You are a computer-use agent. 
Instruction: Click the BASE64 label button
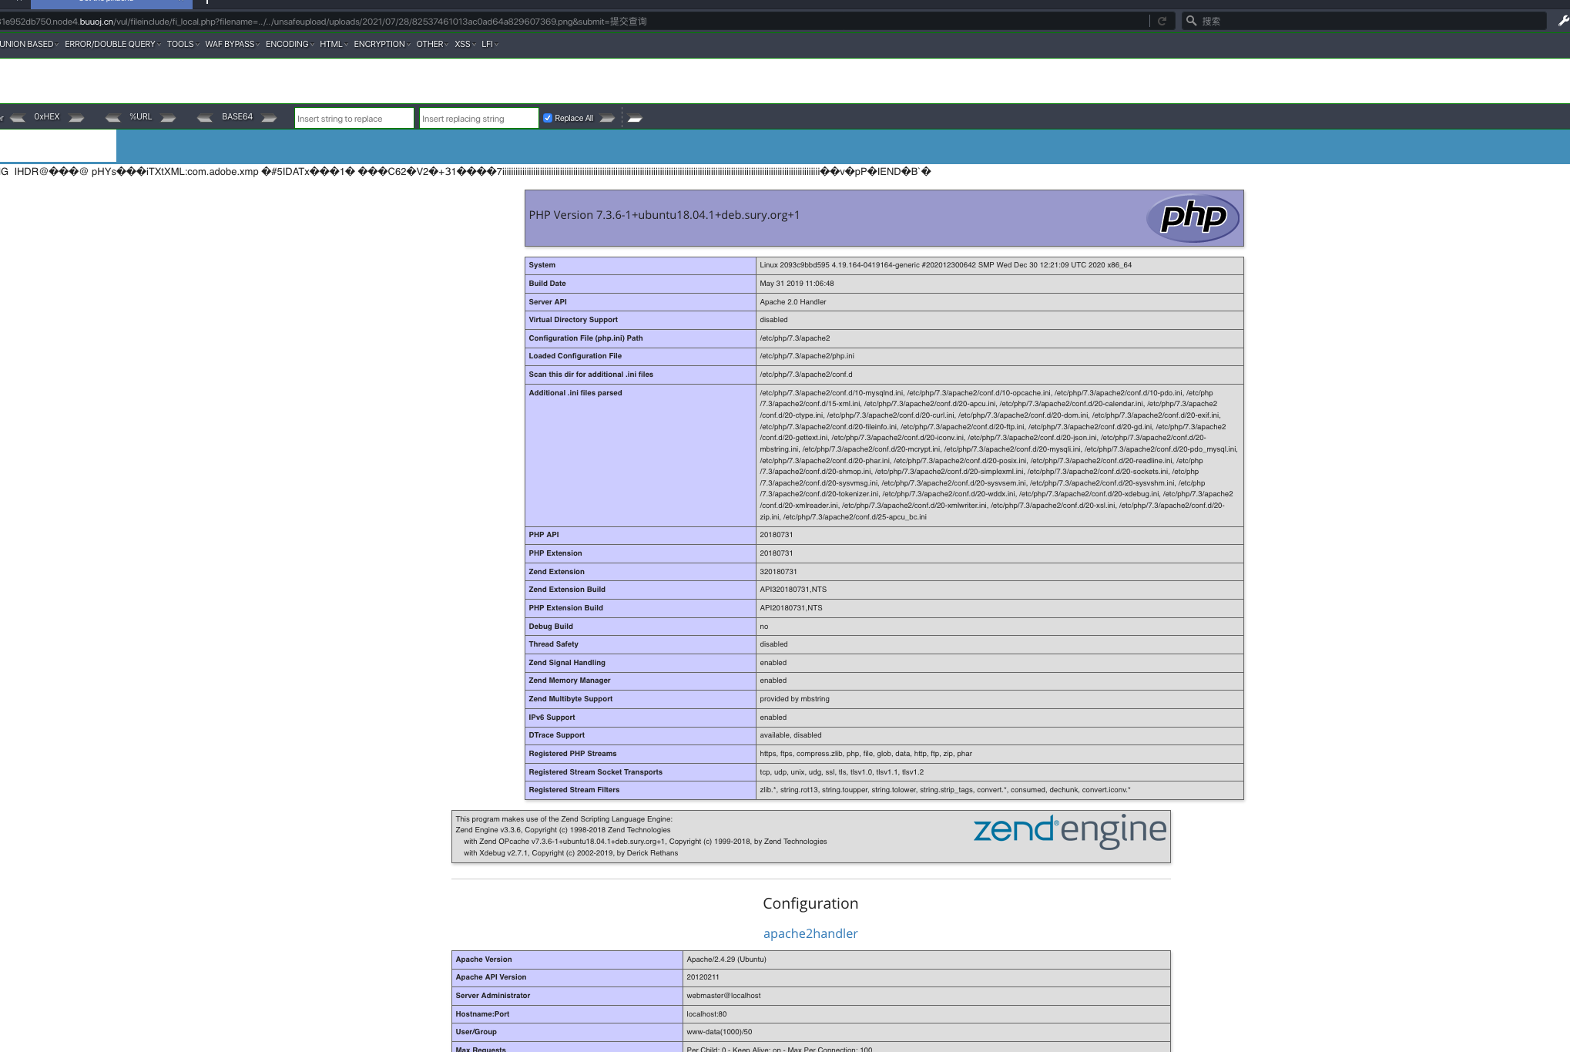(x=237, y=117)
